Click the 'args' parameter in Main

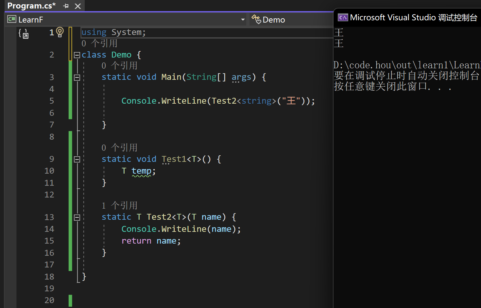click(241, 77)
